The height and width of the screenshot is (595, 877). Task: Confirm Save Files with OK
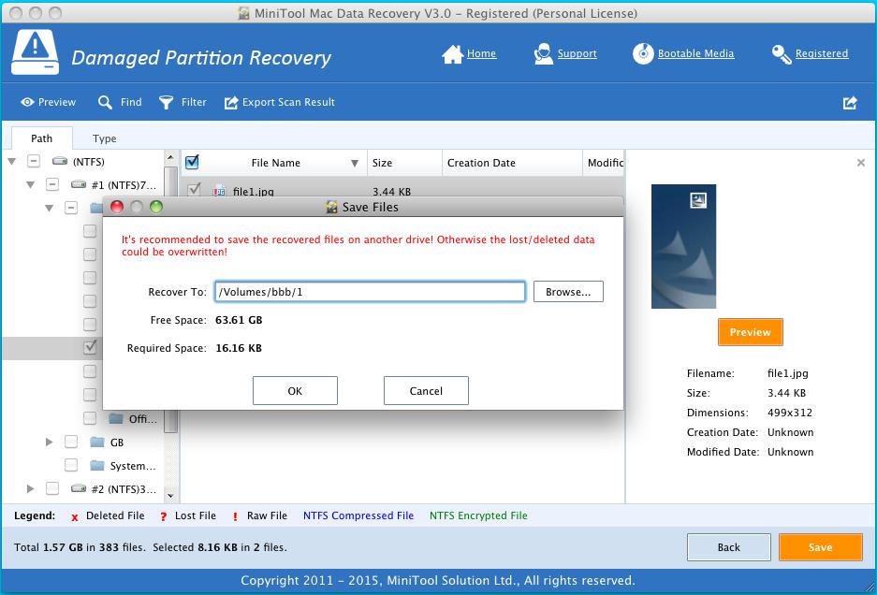pos(295,391)
